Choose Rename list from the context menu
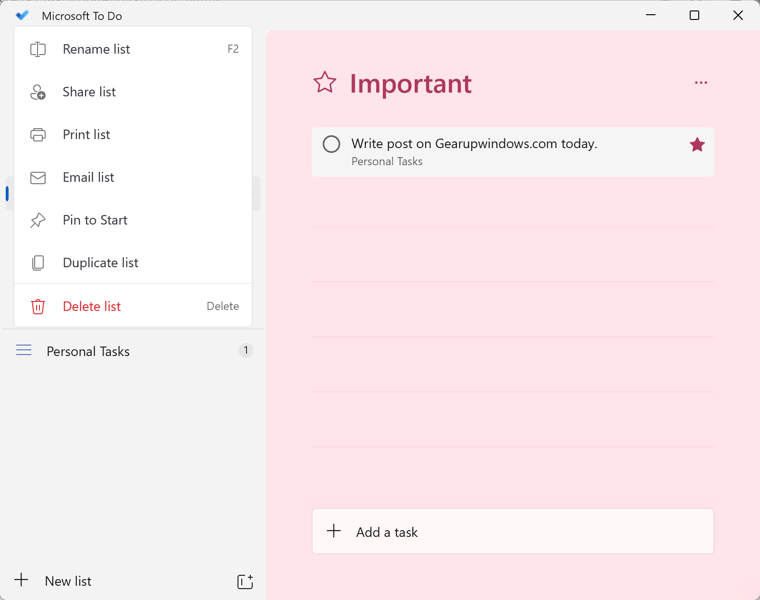The width and height of the screenshot is (760, 600). pos(133,49)
